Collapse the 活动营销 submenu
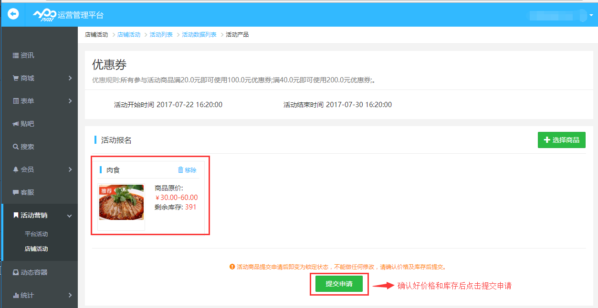 [69, 215]
